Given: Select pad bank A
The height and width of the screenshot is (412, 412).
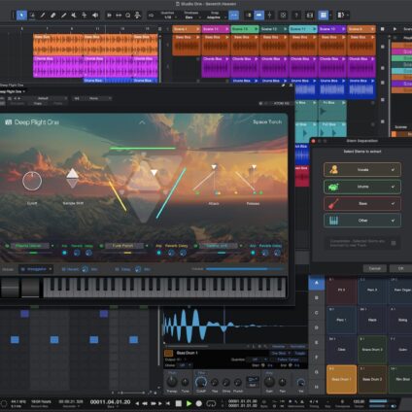Looking at the screenshot, I should click(x=317, y=283).
